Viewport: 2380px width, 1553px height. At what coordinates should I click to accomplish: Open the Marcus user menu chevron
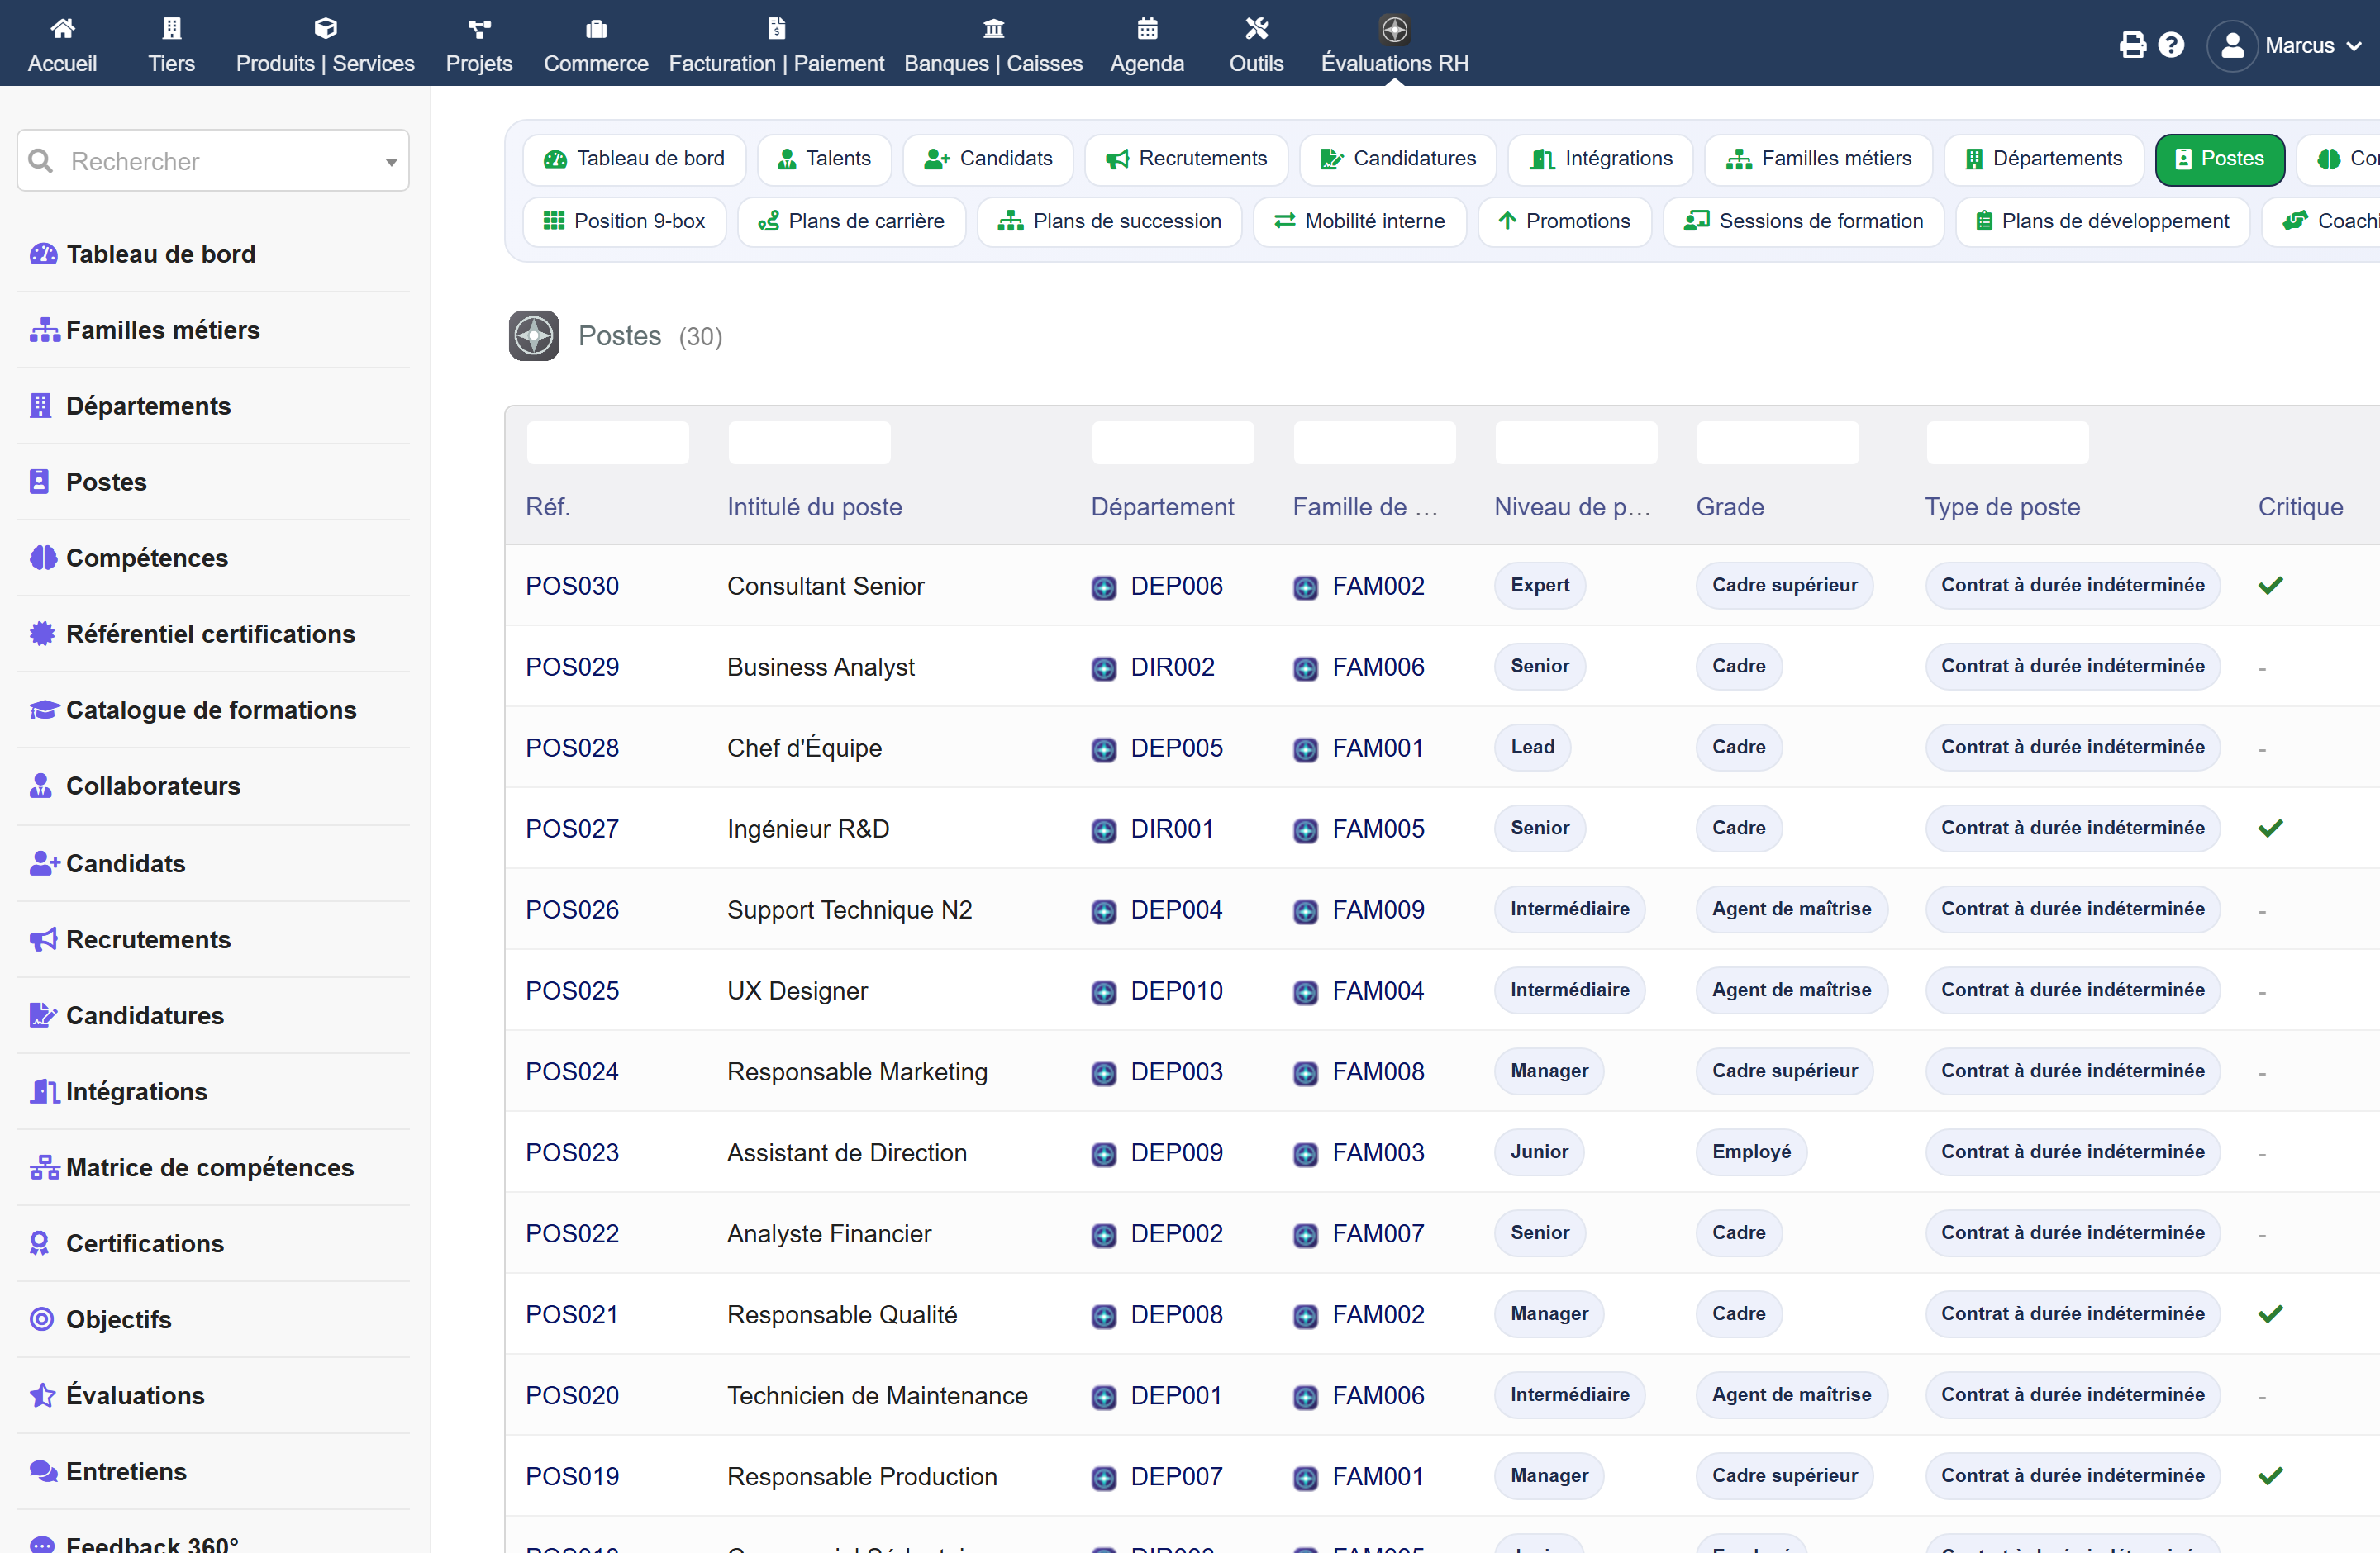click(x=2354, y=46)
